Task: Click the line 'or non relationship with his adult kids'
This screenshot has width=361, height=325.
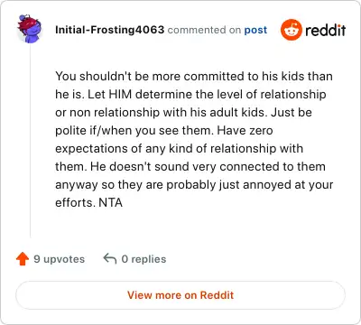Action: (183, 112)
